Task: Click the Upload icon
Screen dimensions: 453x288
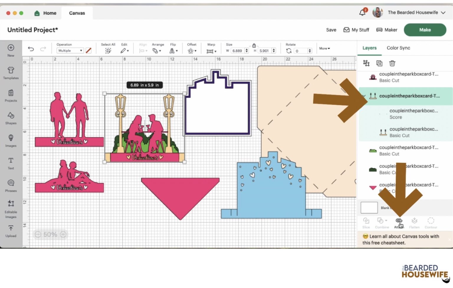Action: pos(11,231)
